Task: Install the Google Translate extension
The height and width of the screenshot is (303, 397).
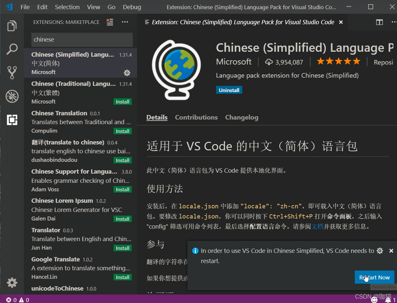Action: 123,277
